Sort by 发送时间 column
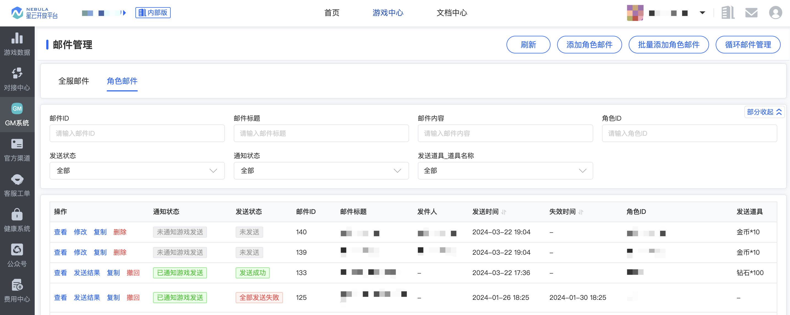Viewport: 790px width, 315px height. tap(503, 212)
